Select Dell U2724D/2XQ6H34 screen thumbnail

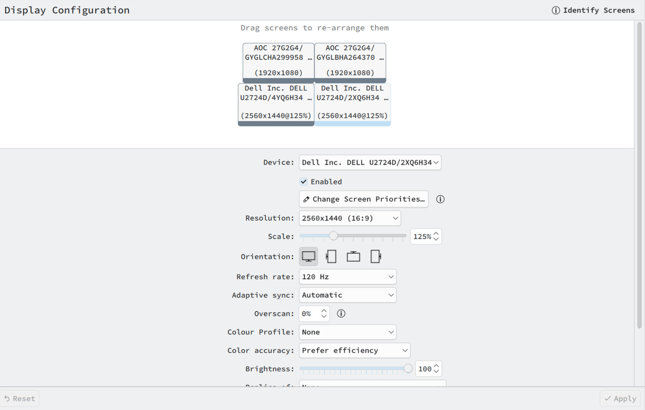353,104
